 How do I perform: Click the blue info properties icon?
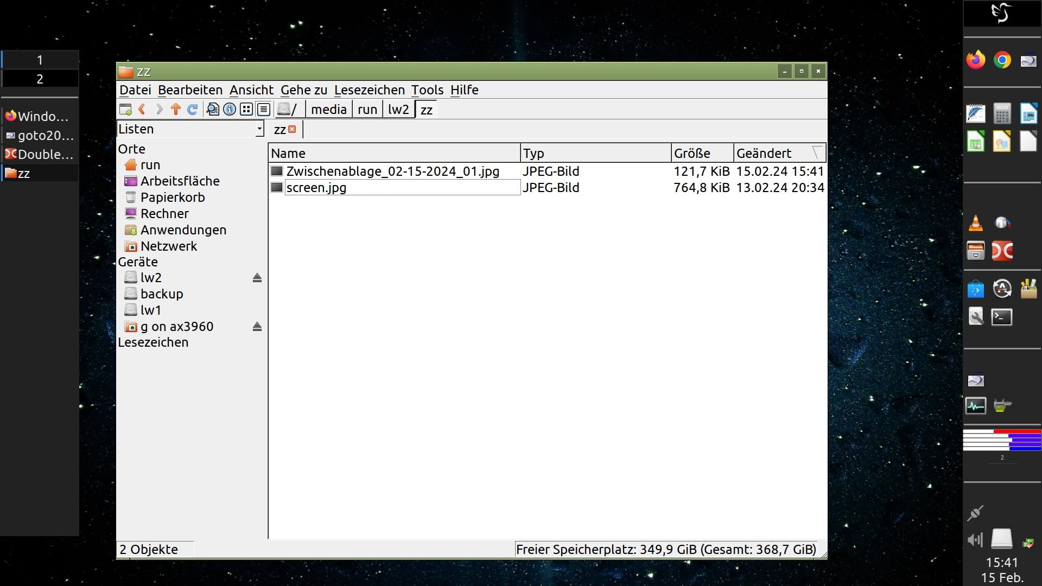click(230, 110)
